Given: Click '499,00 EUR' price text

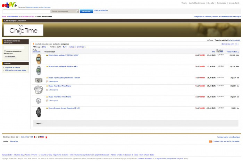Looking at the screenshot, I should pyautogui.click(x=211, y=108).
